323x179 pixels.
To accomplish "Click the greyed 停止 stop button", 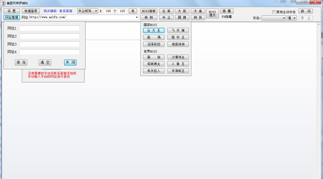I will 306,18.
